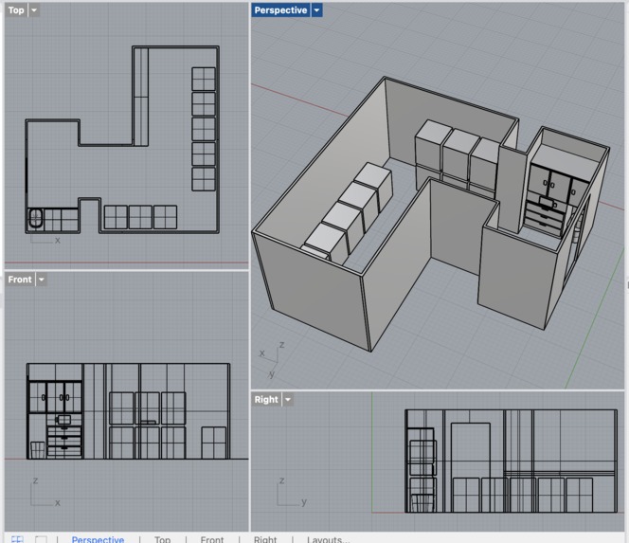
Task: Click the Top viewport title label
Action: tap(16, 10)
